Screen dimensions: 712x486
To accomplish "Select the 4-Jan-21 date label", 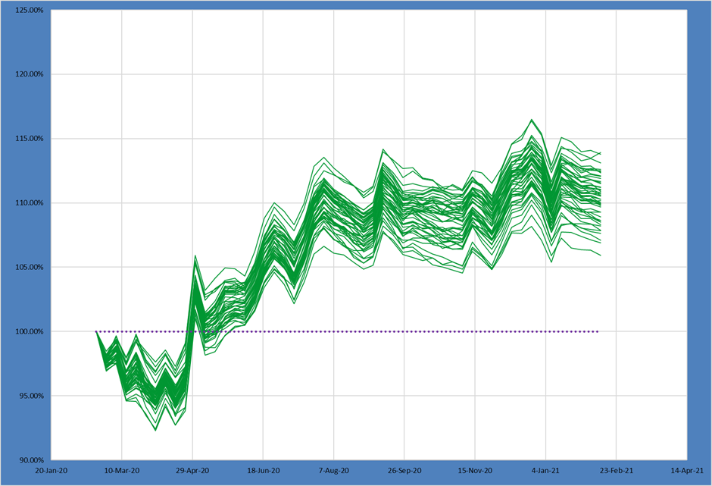I will click(546, 471).
